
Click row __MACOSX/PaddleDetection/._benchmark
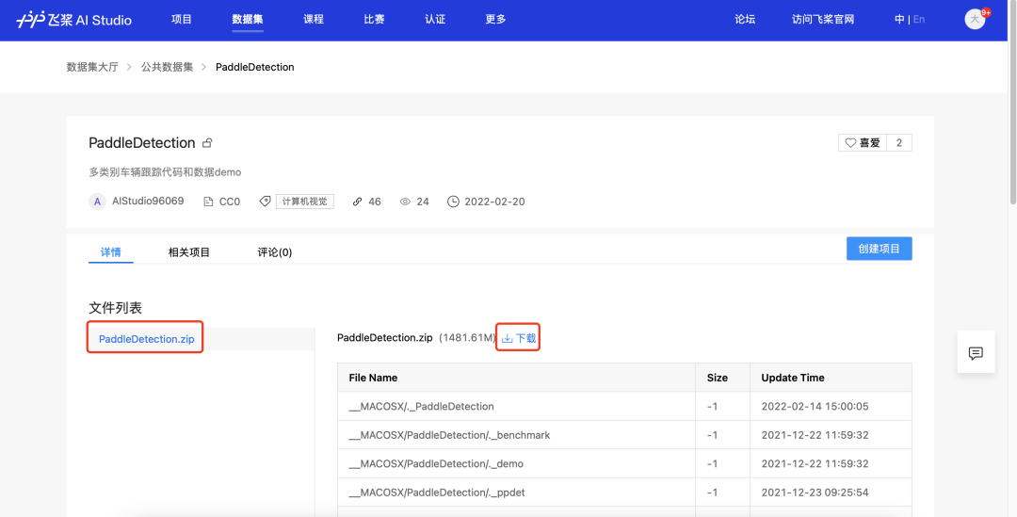624,435
